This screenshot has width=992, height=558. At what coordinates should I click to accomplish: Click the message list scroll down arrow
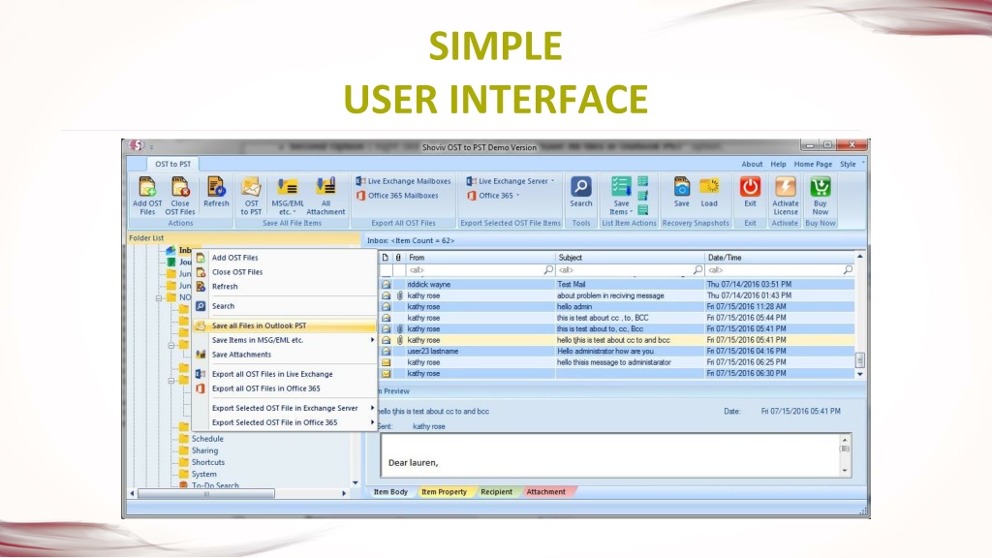[x=860, y=375]
